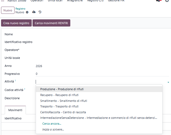Open the settings gear next to Nuovo

[27, 12]
